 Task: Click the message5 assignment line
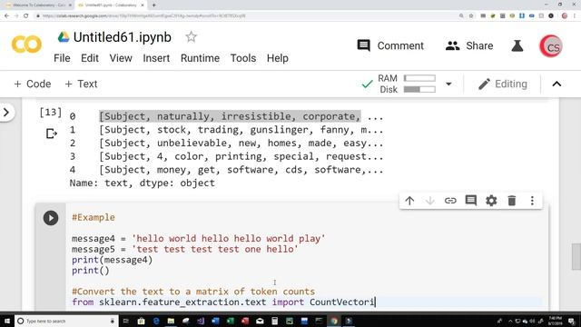tap(185, 249)
